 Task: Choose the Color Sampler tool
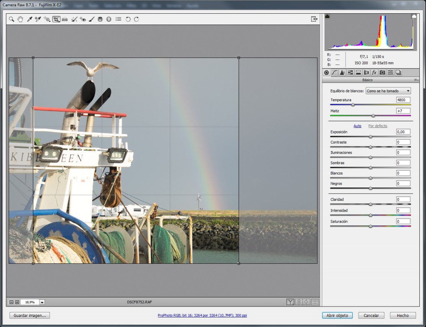point(38,19)
